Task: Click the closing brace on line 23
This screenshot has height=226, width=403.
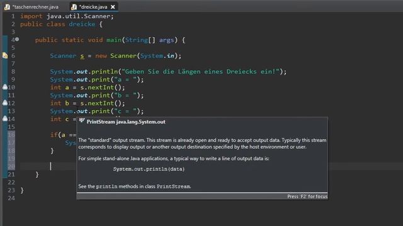Action: 22,190
